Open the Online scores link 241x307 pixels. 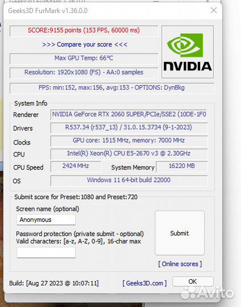pos(180,264)
